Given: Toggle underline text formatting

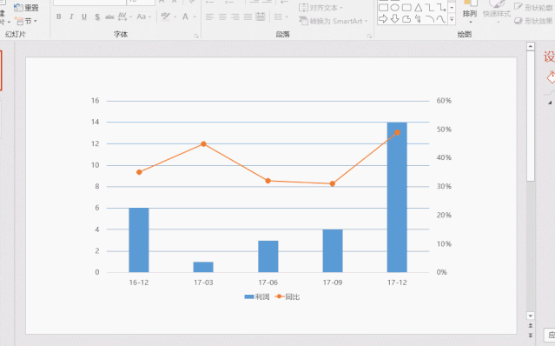Looking at the screenshot, I should [x=84, y=17].
